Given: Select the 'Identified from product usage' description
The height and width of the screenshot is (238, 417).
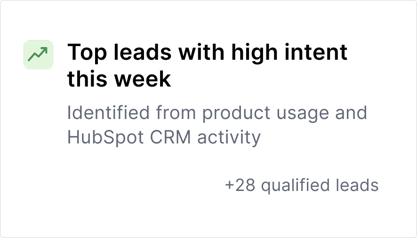Looking at the screenshot, I should click(217, 125).
